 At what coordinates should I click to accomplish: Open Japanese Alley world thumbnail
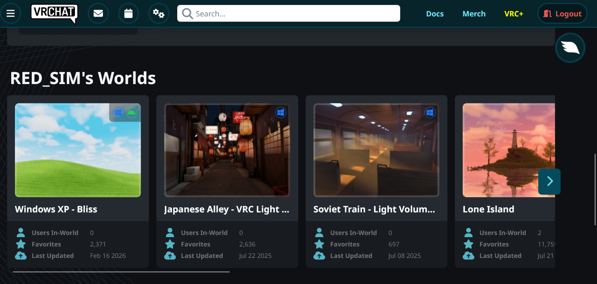pos(227,150)
